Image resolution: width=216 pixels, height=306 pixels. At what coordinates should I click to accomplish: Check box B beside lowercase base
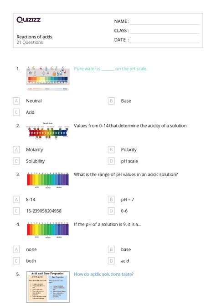pyautogui.click(x=111, y=249)
